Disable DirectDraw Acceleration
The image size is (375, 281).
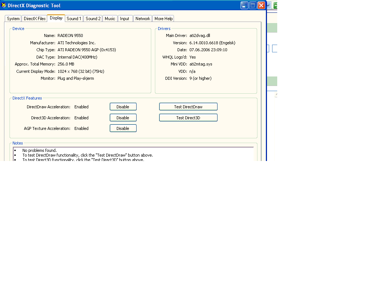(123, 107)
